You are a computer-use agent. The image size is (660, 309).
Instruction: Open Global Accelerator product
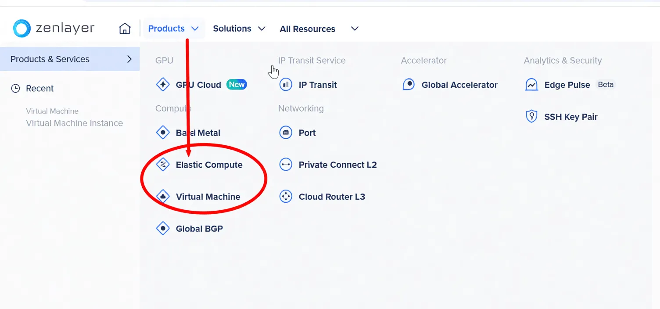click(459, 85)
